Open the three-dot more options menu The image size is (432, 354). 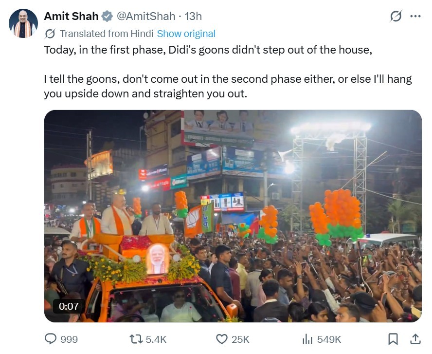(x=415, y=16)
